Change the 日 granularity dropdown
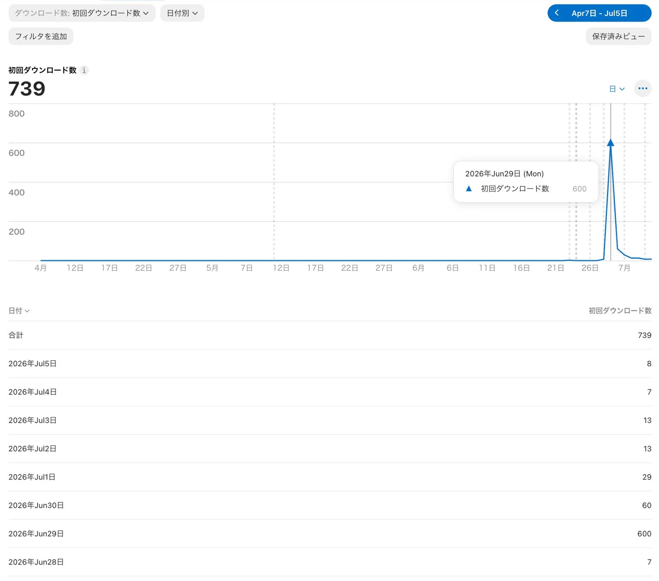The height and width of the screenshot is (581, 659). (617, 89)
